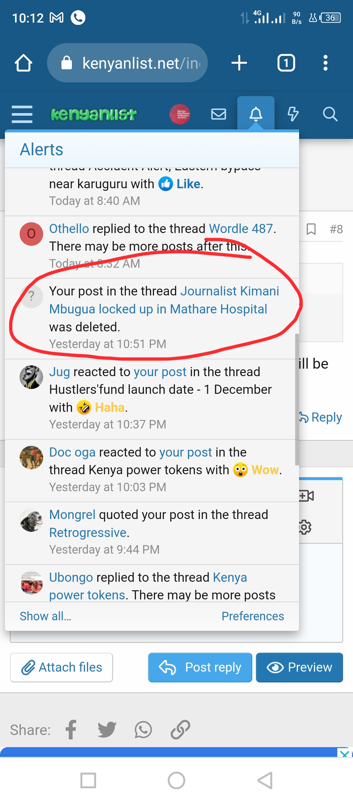Open the envelope inbox icon
Image resolution: width=353 pixels, height=804 pixels.
click(x=218, y=114)
